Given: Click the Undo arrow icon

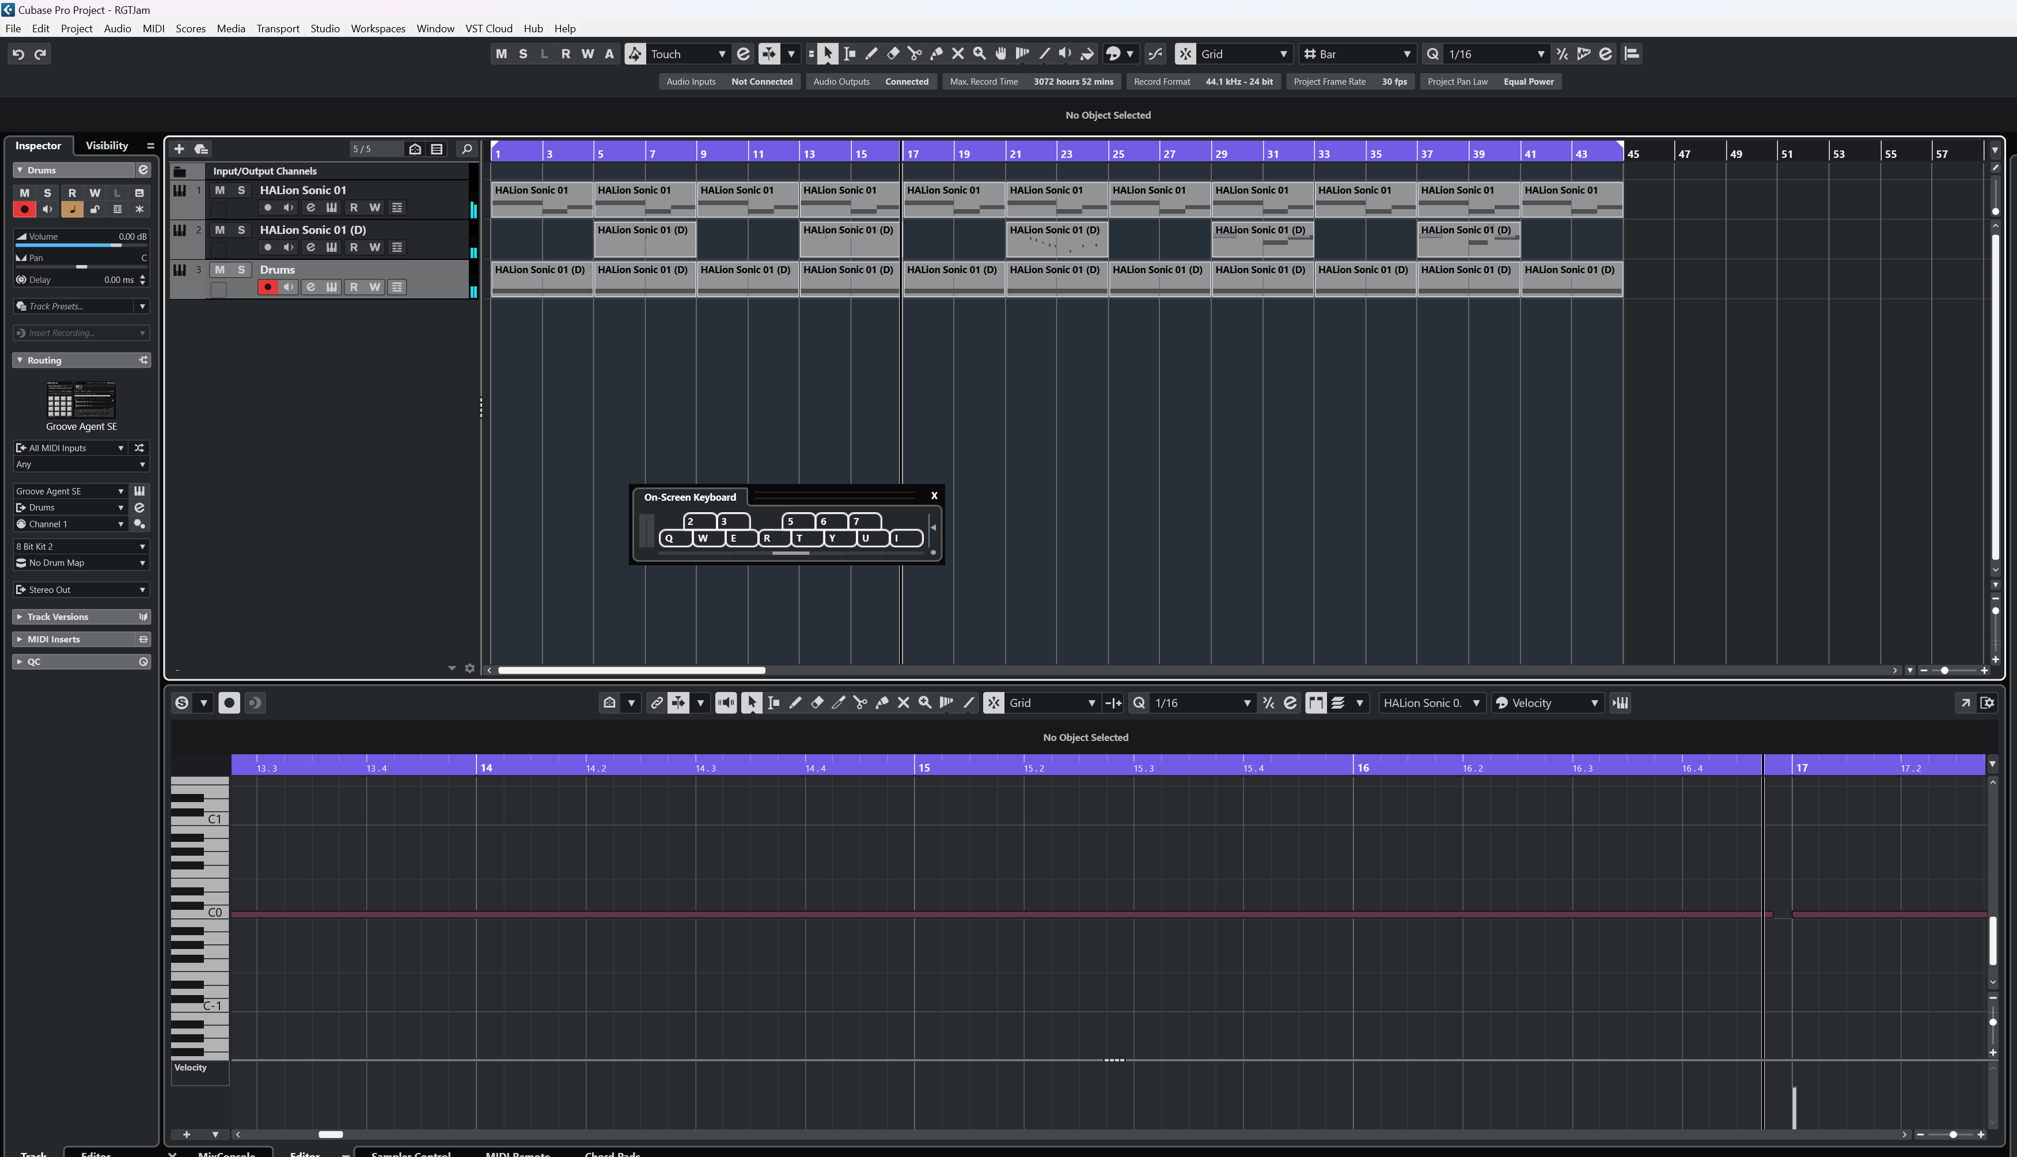Looking at the screenshot, I should [18, 54].
